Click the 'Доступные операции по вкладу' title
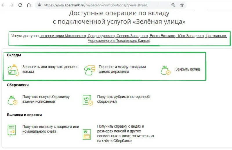Screen dimensions: 232x150 coord(119,13)
